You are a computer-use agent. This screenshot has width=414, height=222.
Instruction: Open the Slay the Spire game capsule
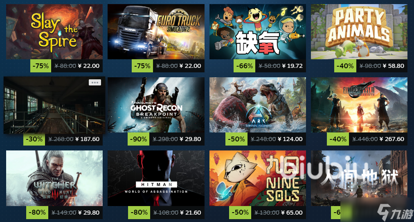click(54, 31)
